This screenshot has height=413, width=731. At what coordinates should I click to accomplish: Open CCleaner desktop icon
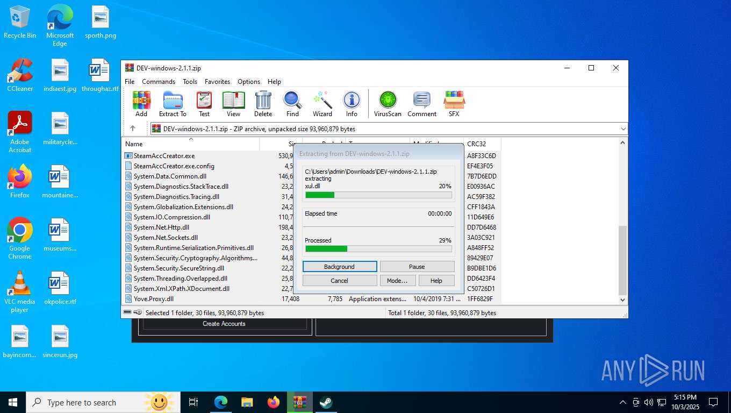[x=20, y=75]
